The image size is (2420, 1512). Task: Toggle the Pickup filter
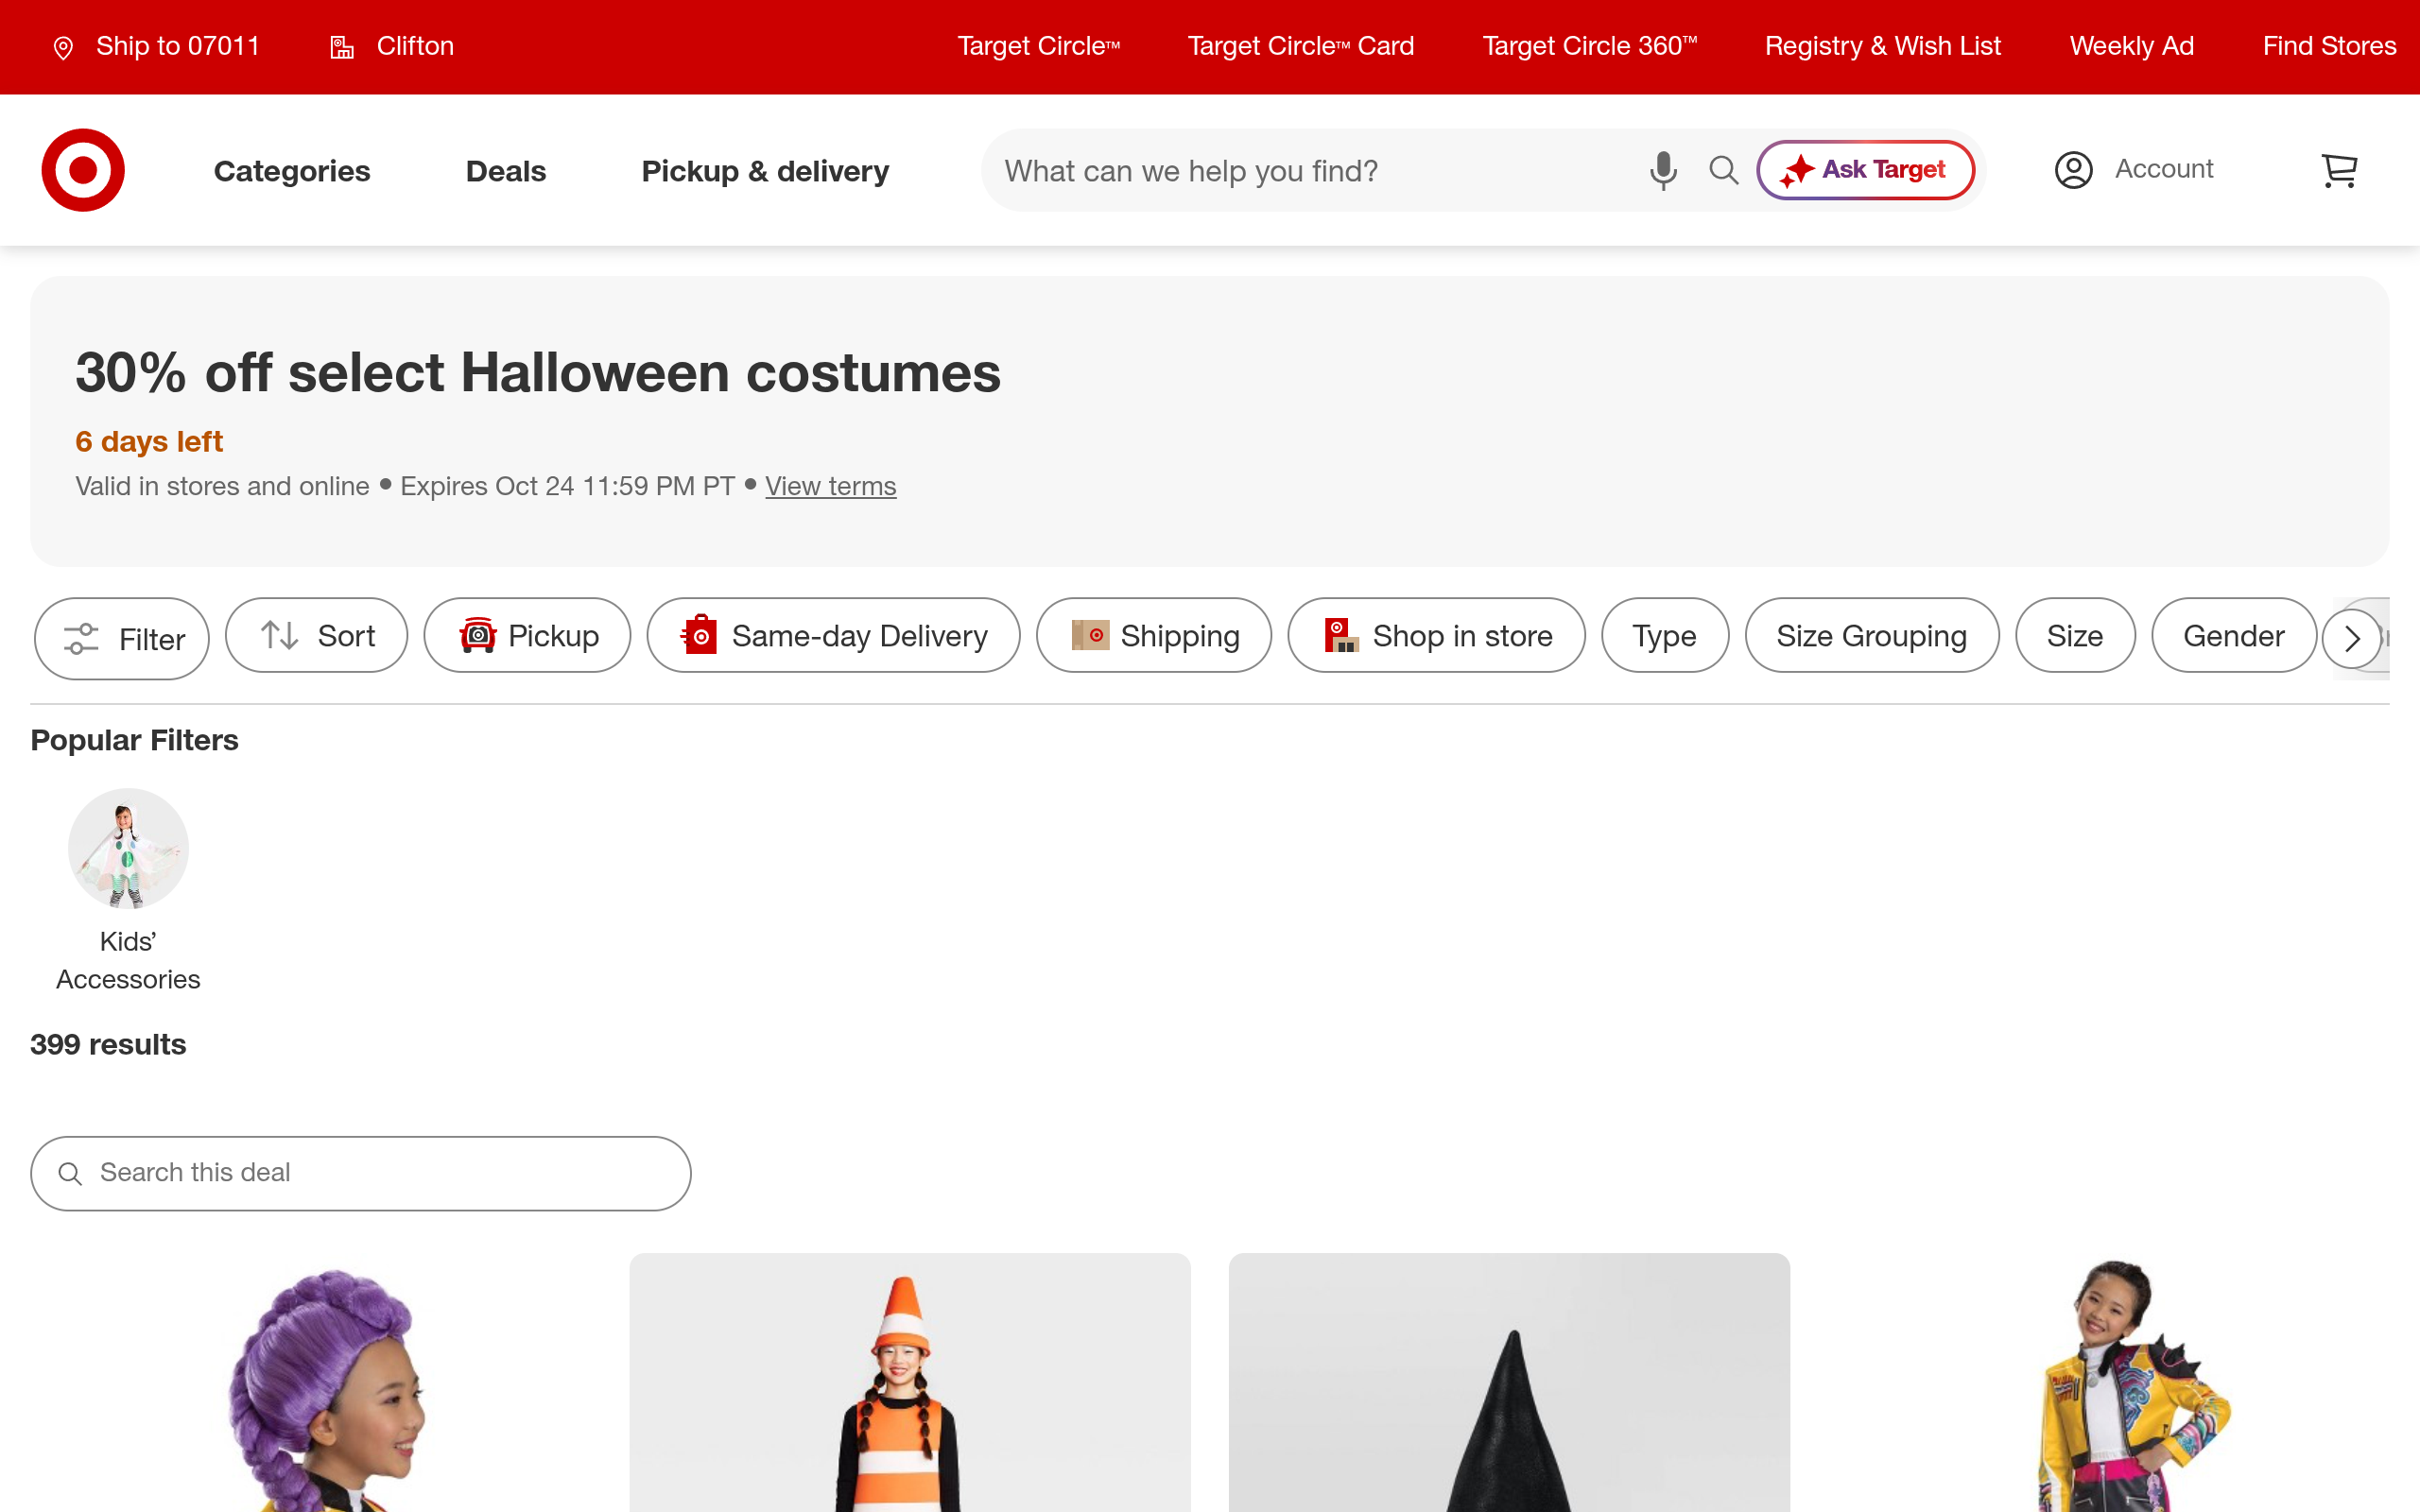527,636
